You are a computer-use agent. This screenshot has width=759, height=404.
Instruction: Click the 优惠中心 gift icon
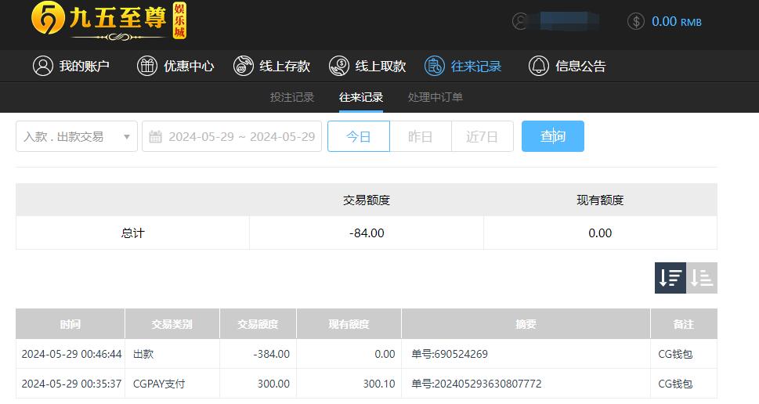(147, 66)
